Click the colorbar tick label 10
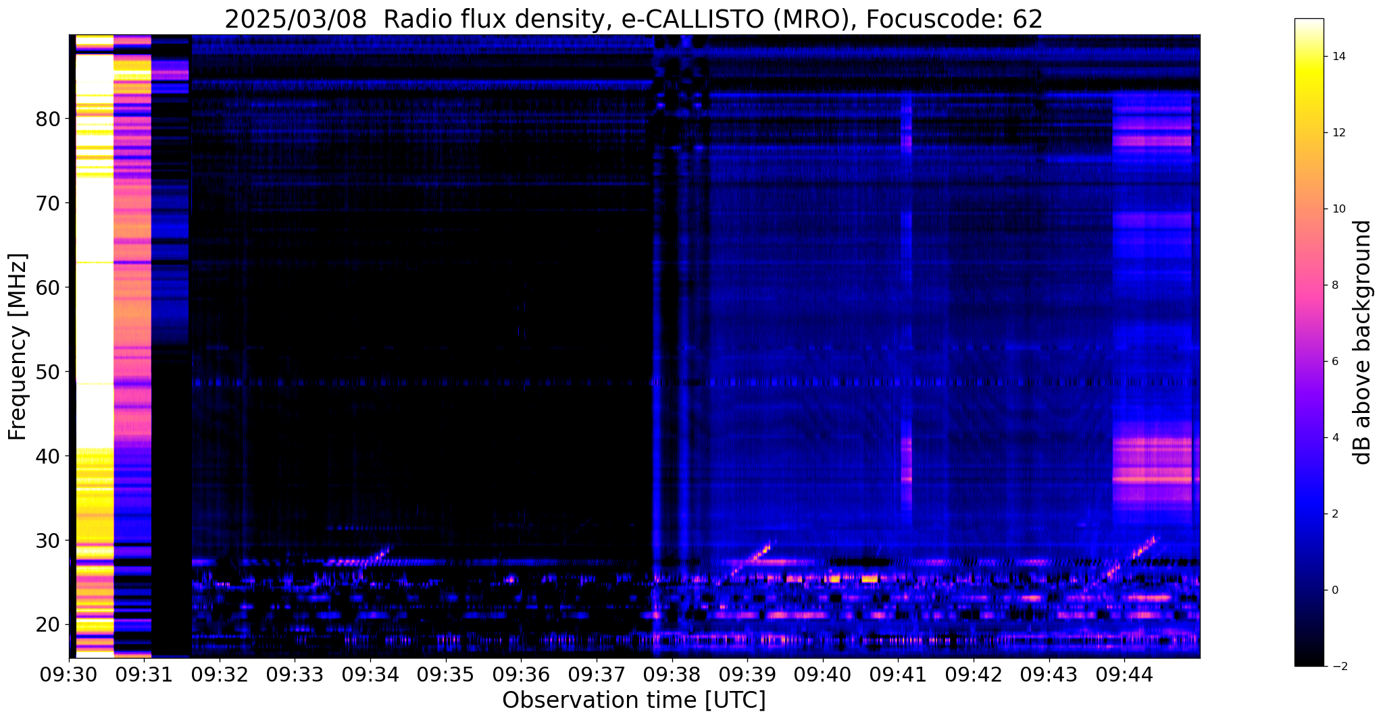This screenshot has height=720, width=1383. click(1338, 209)
